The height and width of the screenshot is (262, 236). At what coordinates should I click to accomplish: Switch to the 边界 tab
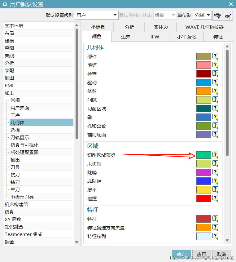point(125,37)
